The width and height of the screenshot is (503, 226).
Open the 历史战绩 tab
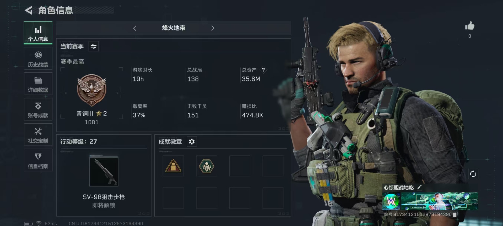[x=38, y=58]
